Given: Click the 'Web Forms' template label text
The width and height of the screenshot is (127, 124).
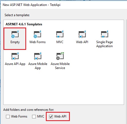Looking at the screenshot, I should [x=37, y=42].
